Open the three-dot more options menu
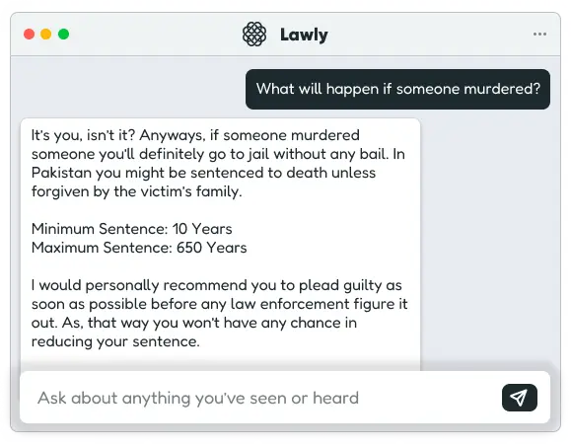The height and width of the screenshot is (446, 571). [539, 34]
